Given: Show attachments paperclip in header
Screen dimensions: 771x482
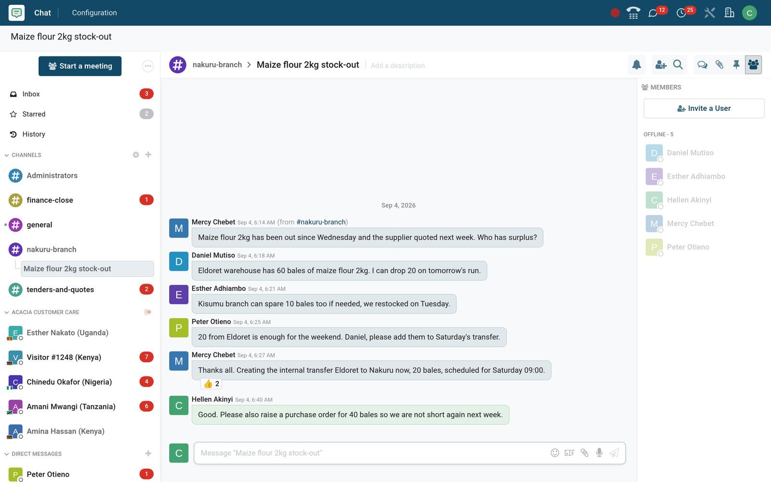Looking at the screenshot, I should [x=719, y=65].
